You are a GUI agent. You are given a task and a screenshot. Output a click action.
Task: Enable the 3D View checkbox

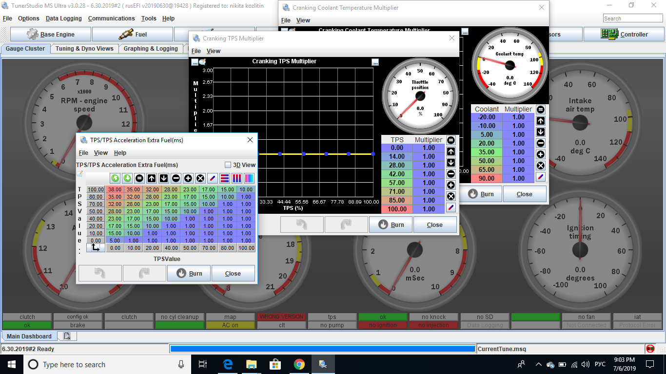(228, 165)
